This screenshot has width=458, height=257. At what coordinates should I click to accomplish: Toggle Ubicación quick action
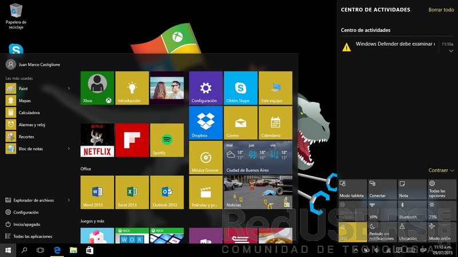(x=412, y=232)
